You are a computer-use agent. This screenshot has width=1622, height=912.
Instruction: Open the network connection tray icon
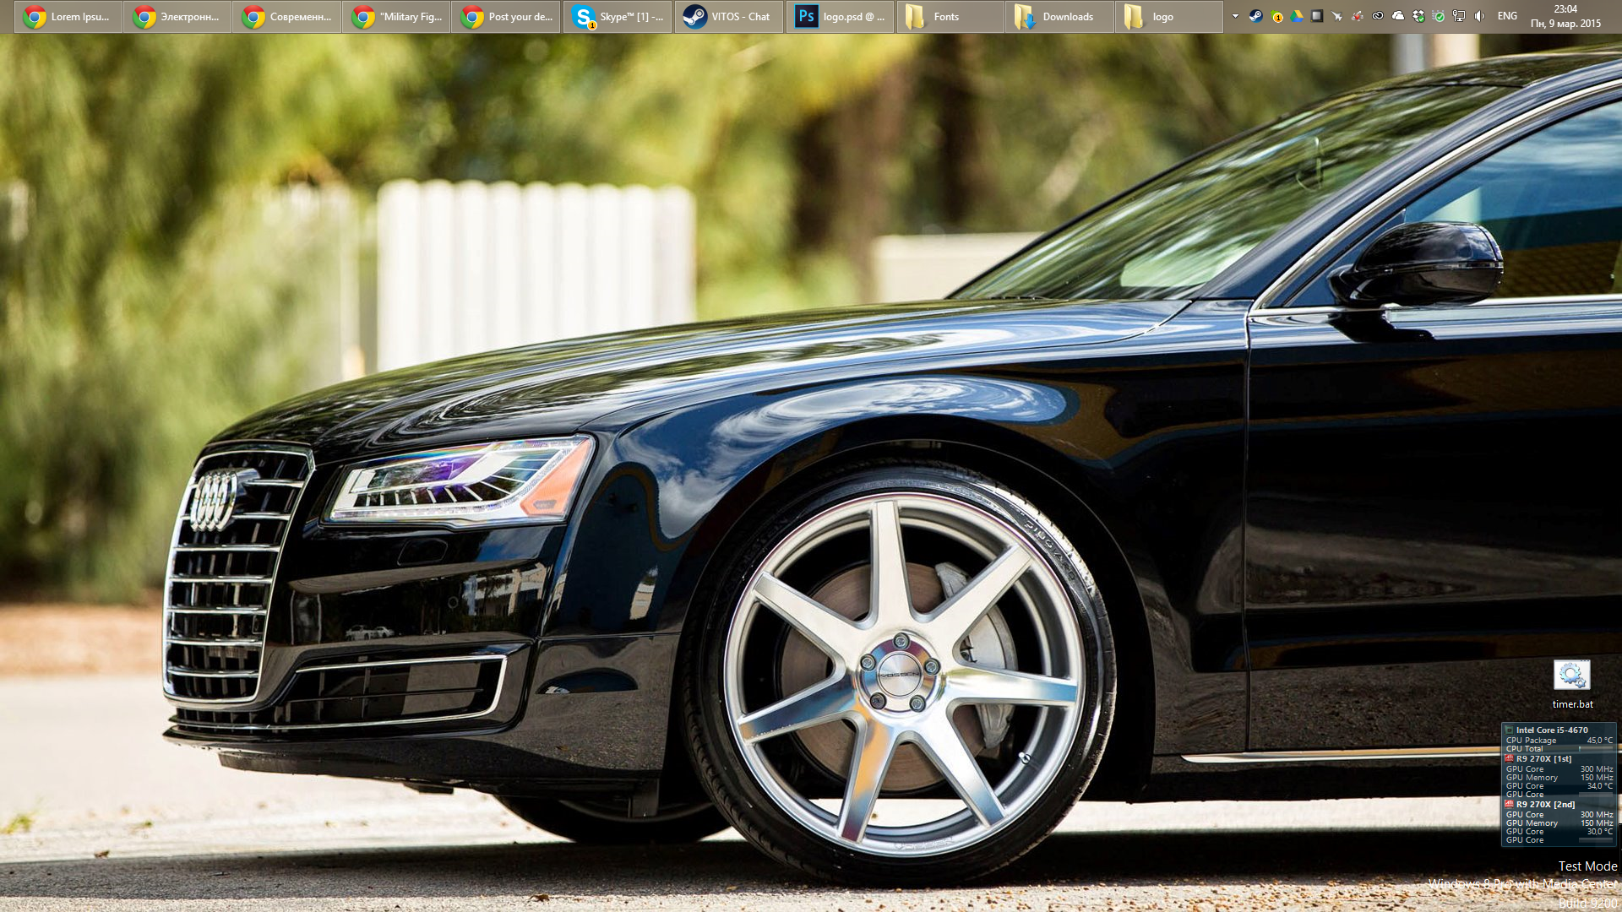click(x=1459, y=16)
